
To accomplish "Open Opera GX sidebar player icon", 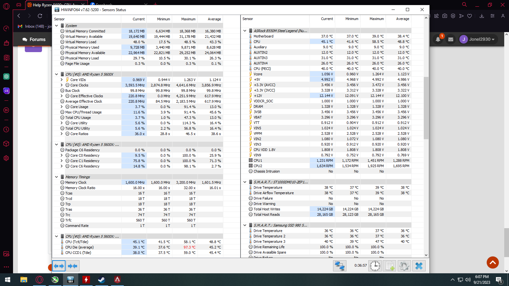I will point(6,110).
